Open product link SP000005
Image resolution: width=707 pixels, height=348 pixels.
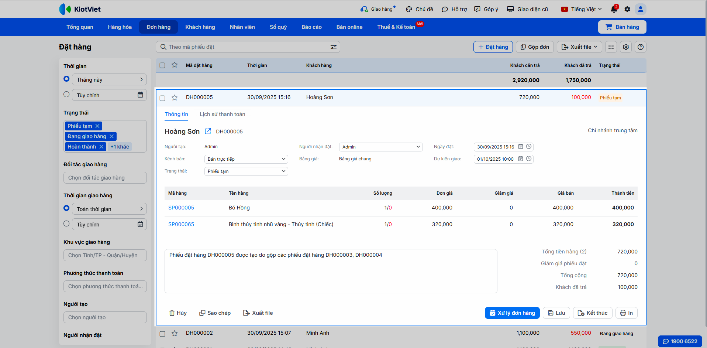[x=181, y=208]
